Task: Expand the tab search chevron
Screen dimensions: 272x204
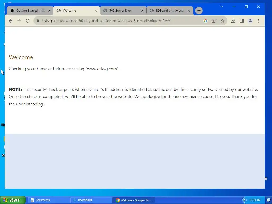Action: [222, 7]
